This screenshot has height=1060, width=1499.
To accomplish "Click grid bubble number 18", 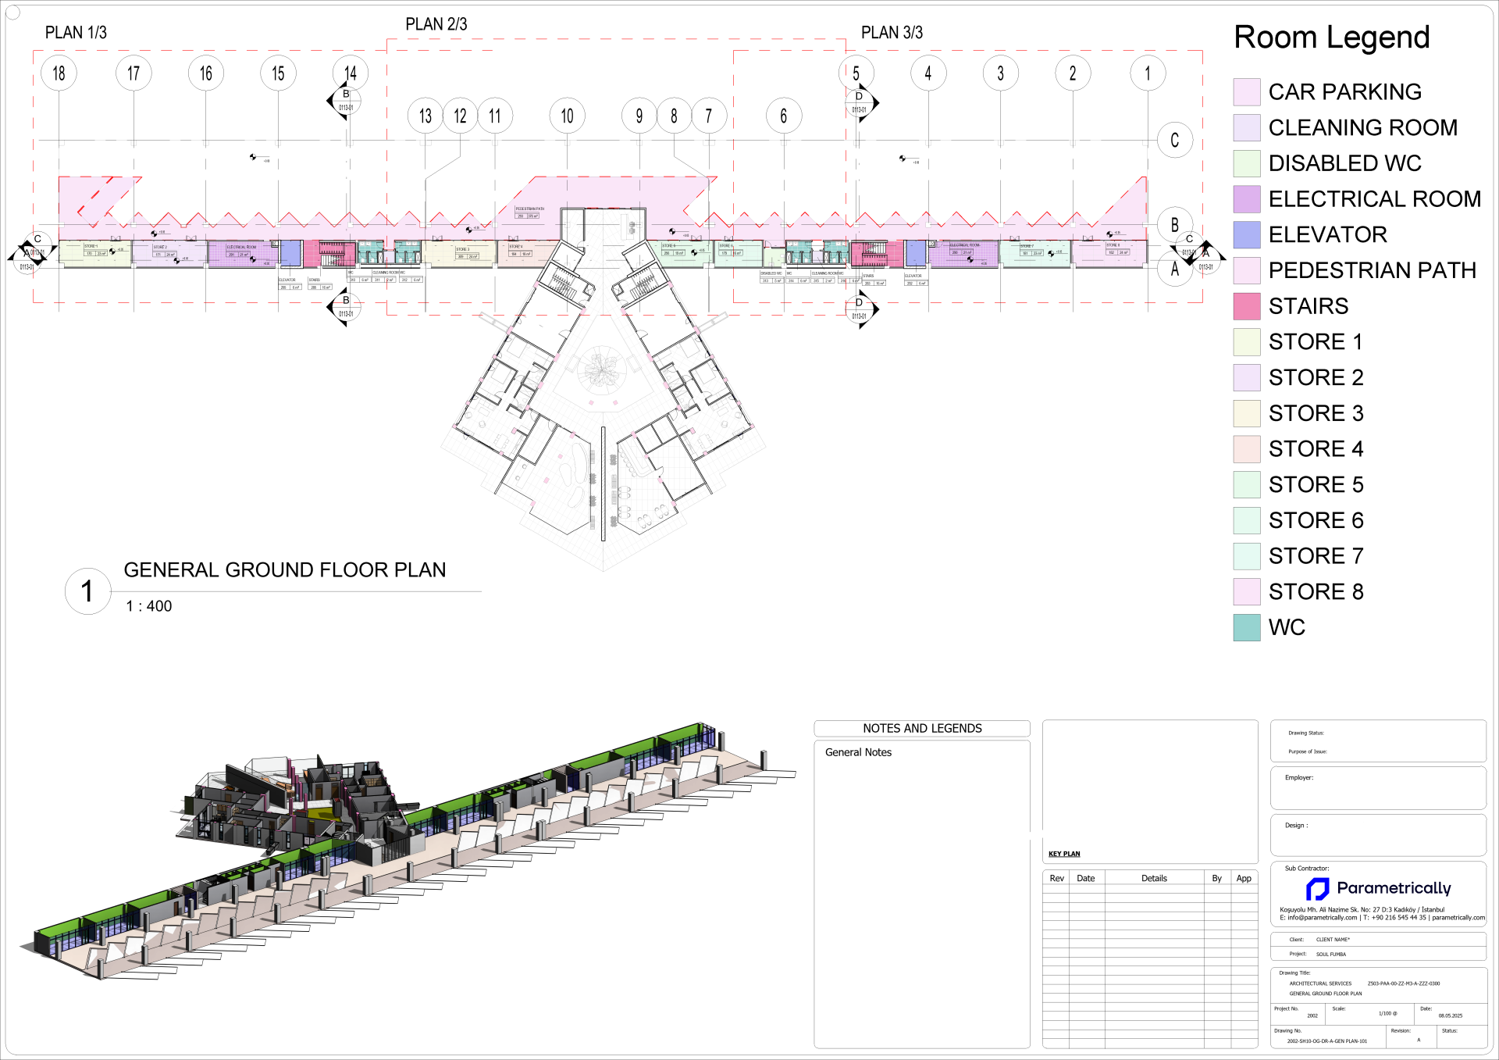I will (x=59, y=73).
